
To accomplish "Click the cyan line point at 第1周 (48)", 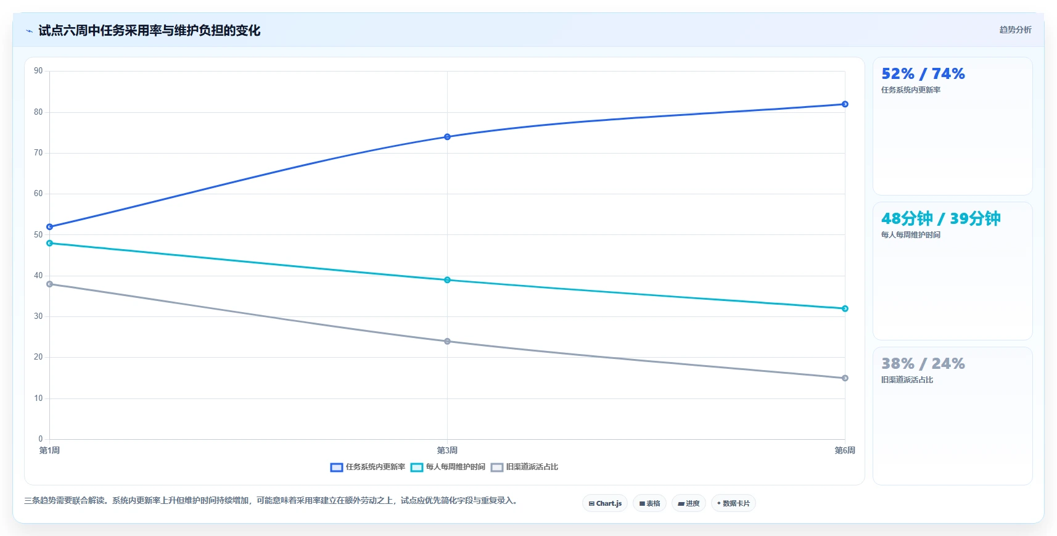I will point(50,243).
